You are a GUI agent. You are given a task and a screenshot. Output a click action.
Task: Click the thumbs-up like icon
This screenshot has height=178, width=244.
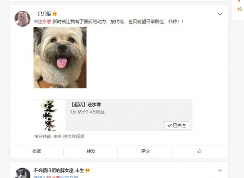[199, 151]
